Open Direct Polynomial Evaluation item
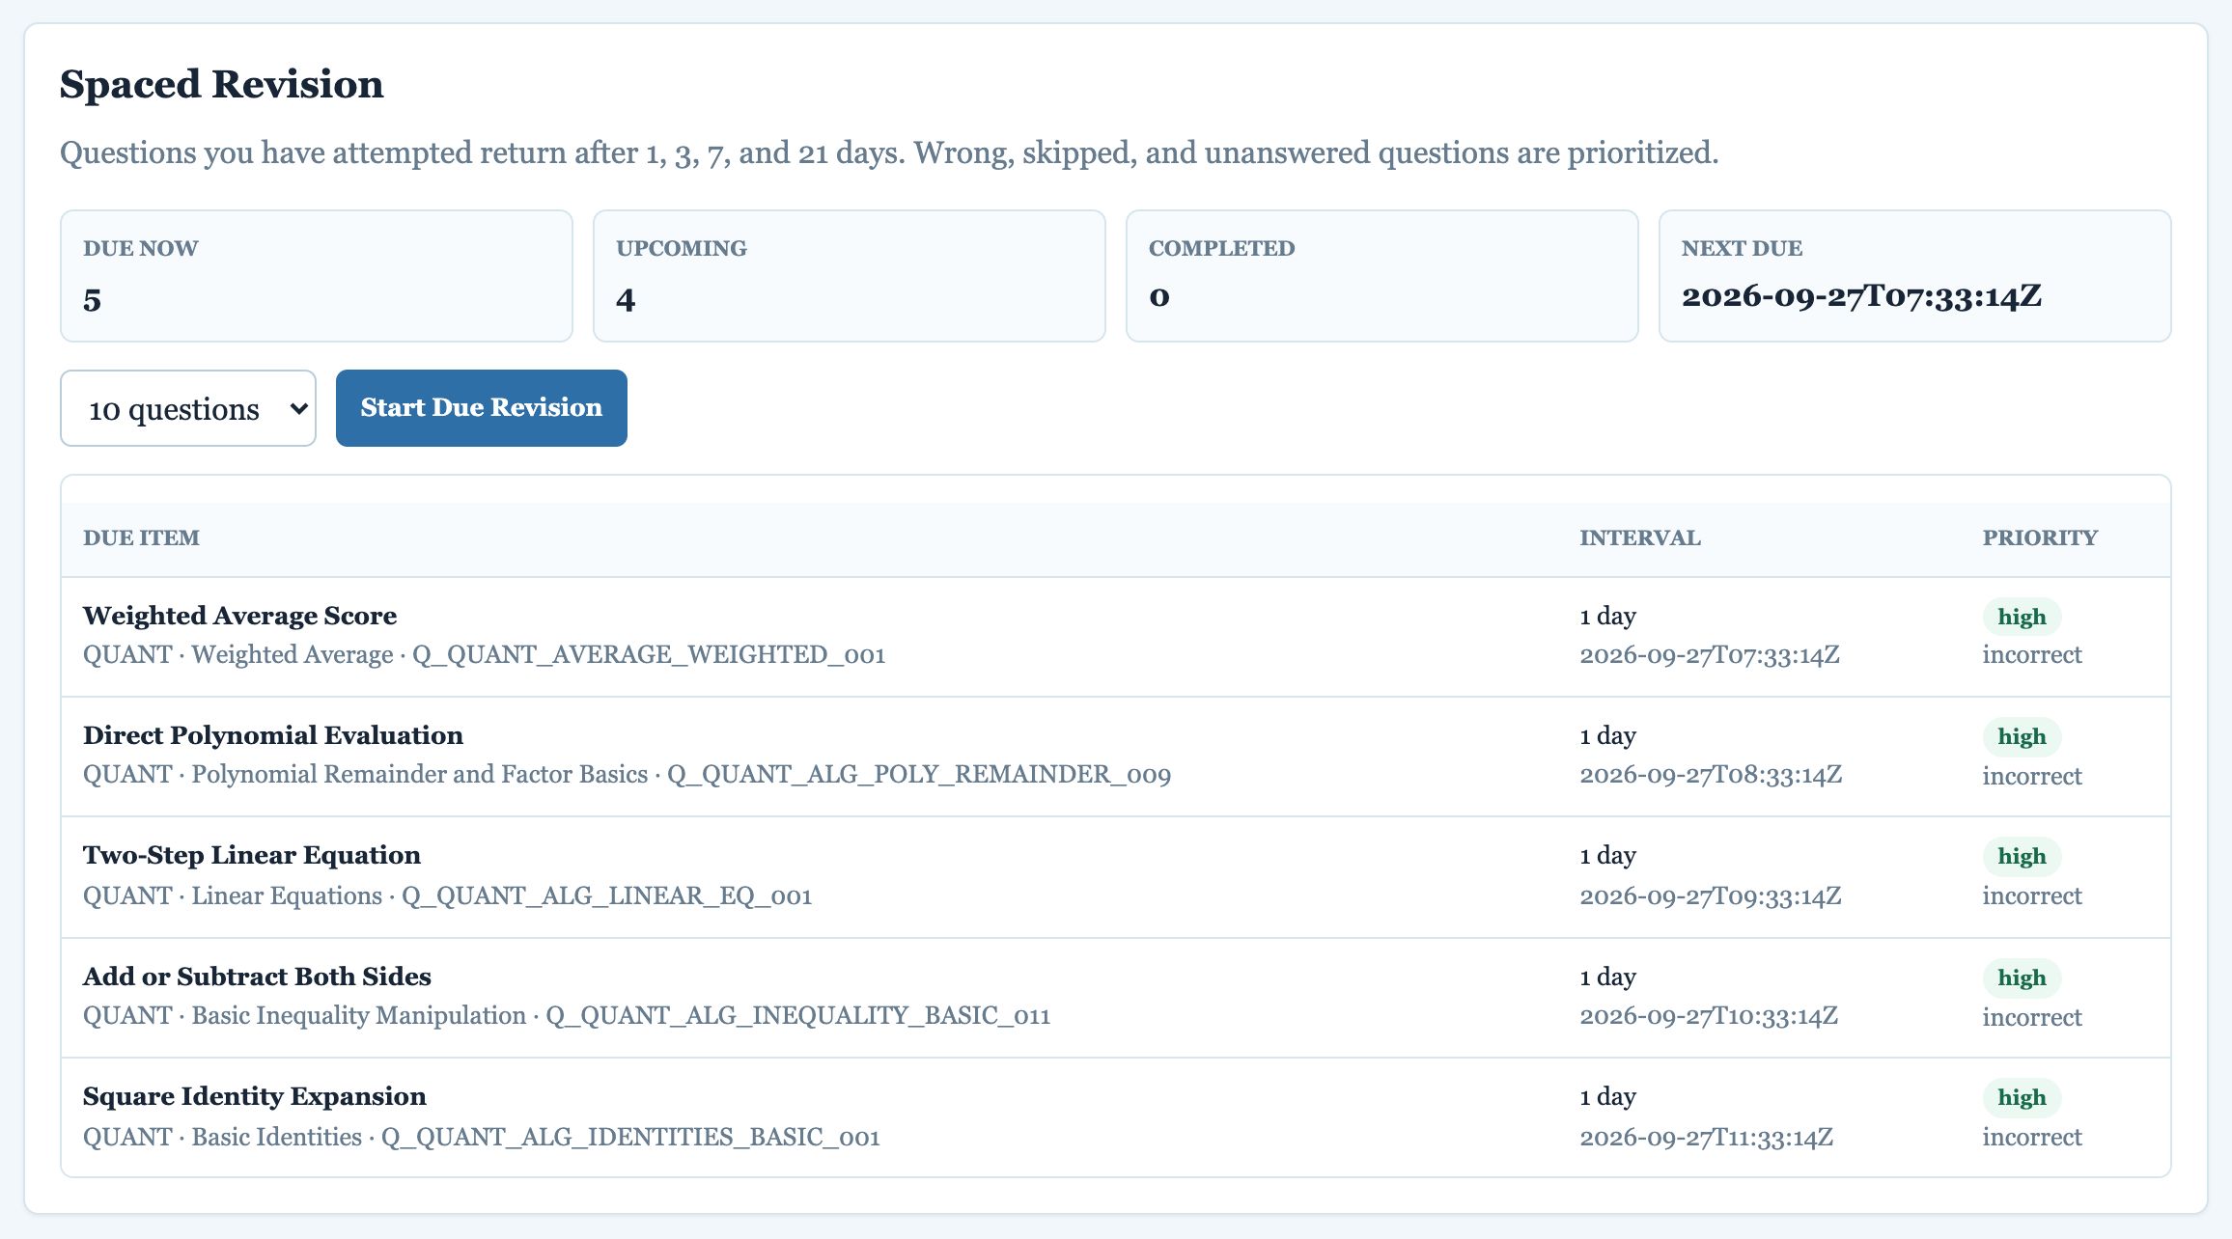 [273, 735]
